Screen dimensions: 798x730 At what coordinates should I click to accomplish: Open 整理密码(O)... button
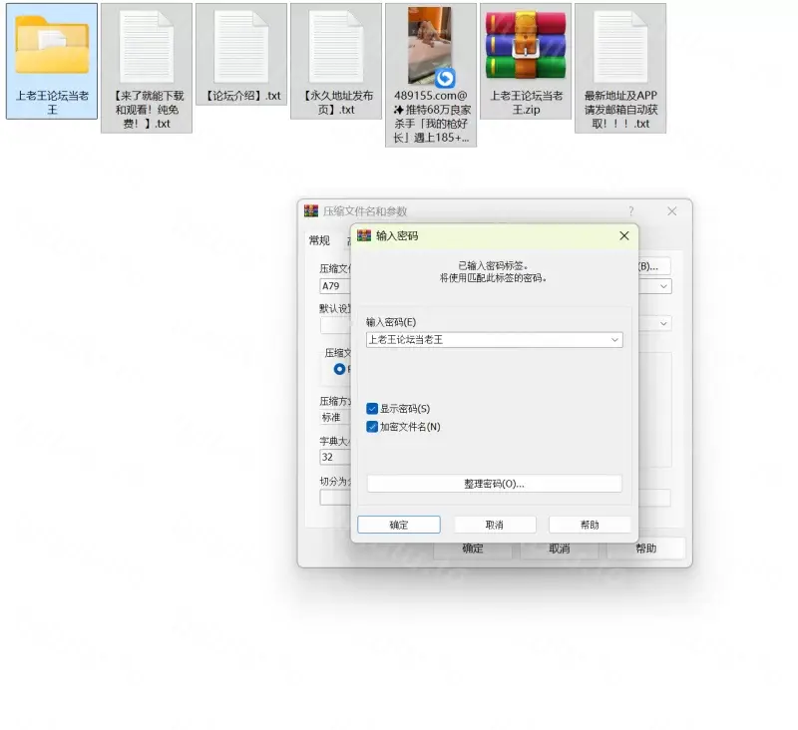pos(494,484)
